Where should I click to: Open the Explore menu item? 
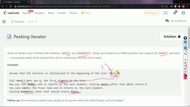click(26, 13)
